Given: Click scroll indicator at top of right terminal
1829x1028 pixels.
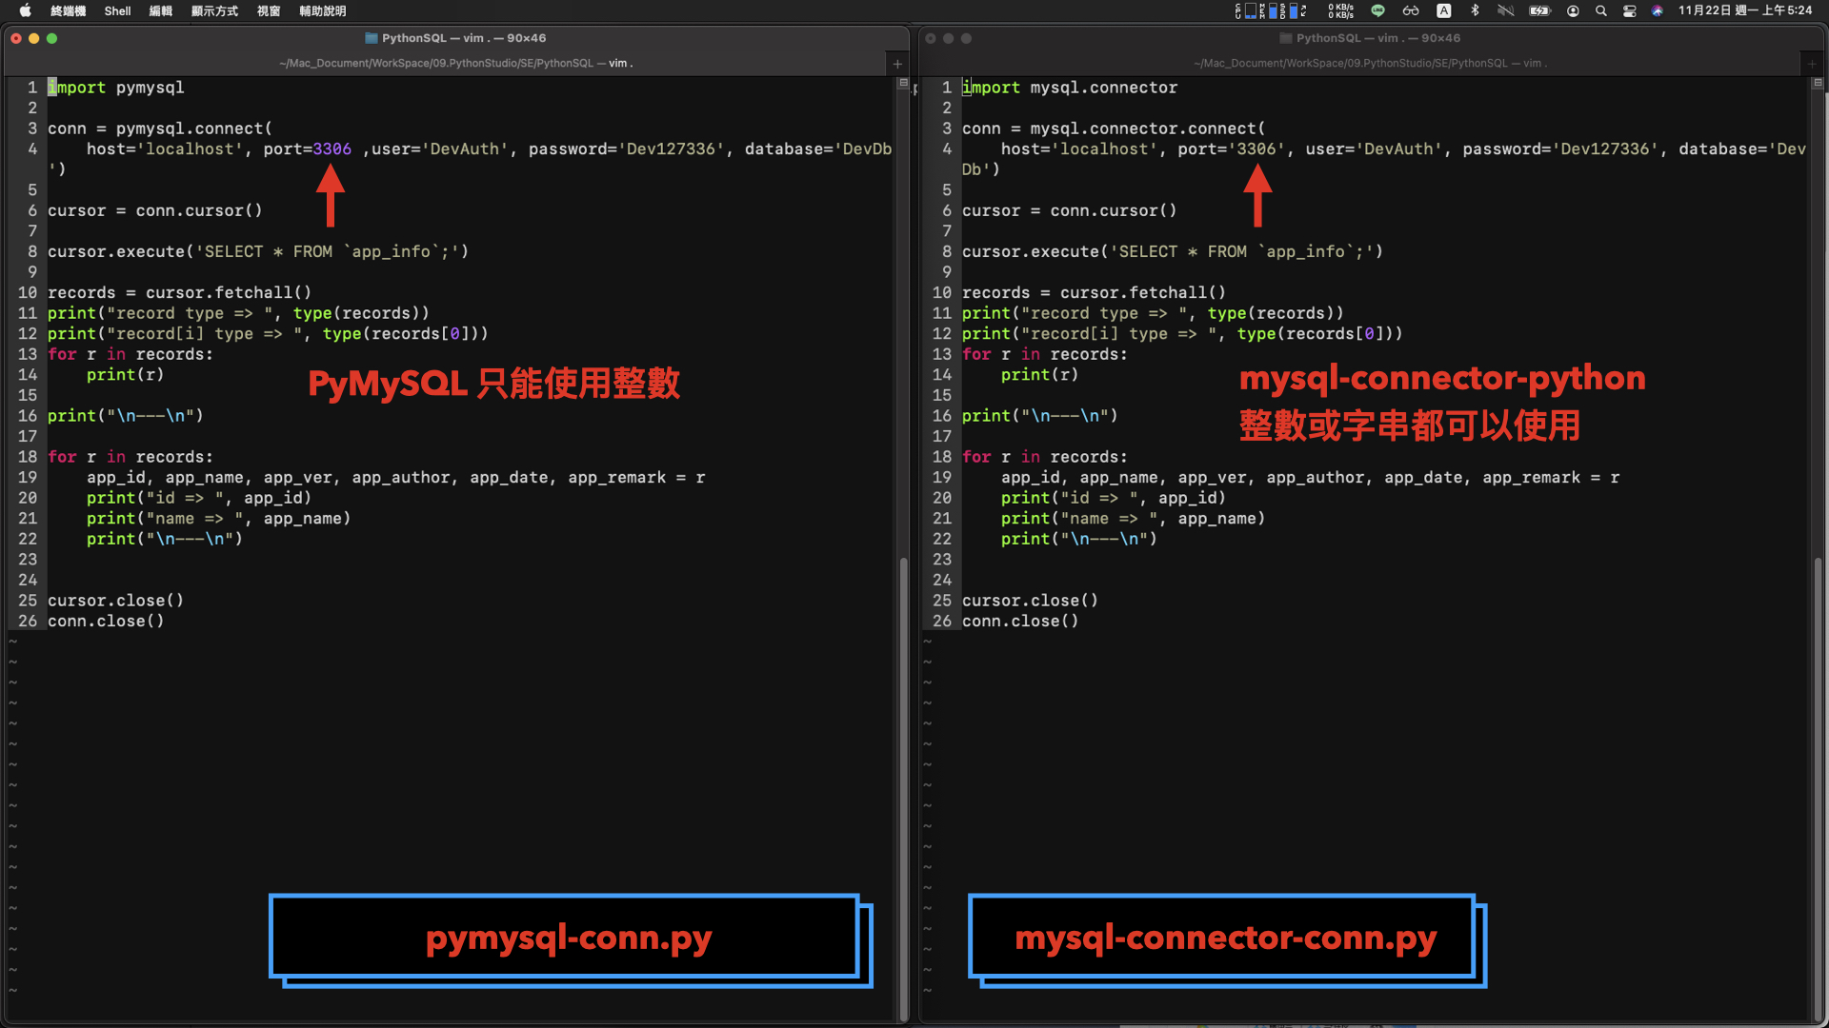Looking at the screenshot, I should [x=1818, y=84].
